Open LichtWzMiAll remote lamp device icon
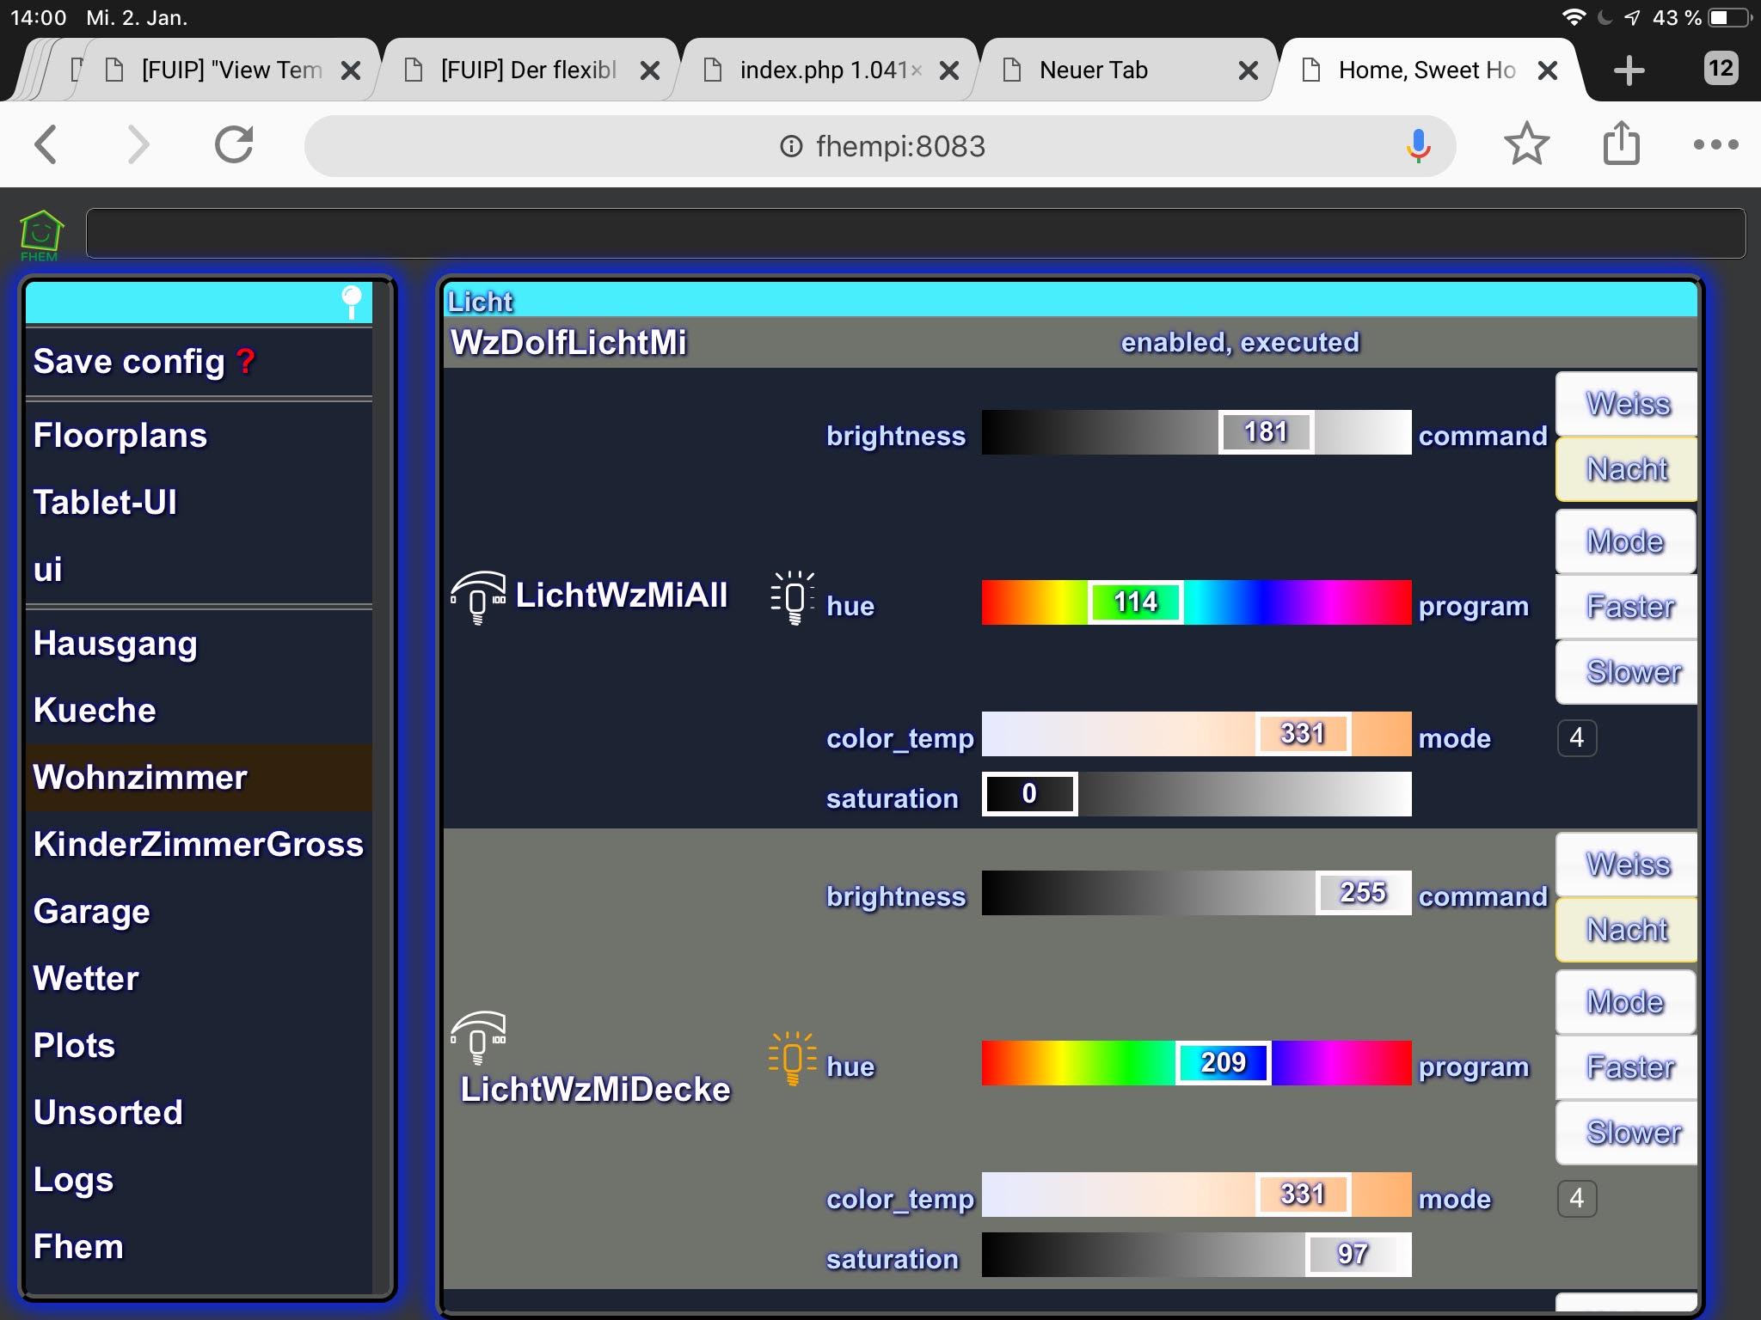The width and height of the screenshot is (1761, 1320). [x=478, y=596]
